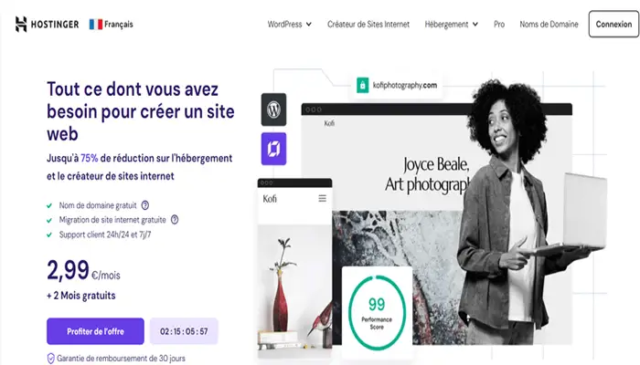Open Noms de Domaine menu item

coord(549,25)
